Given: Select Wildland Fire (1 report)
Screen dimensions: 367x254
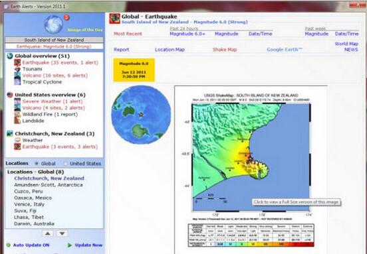Looking at the screenshot, I should (x=50, y=114).
